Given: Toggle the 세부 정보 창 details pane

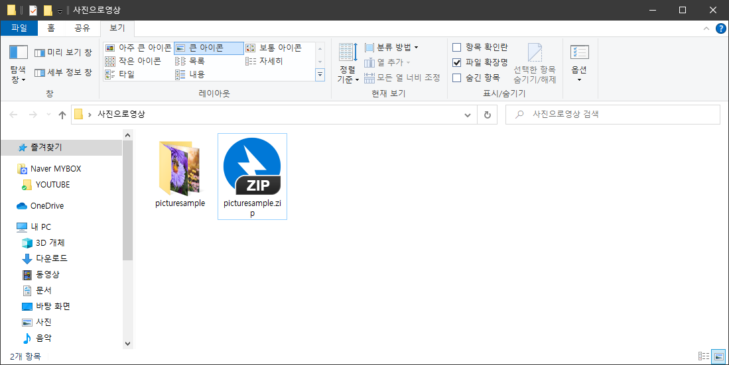Looking at the screenshot, I should (x=63, y=72).
